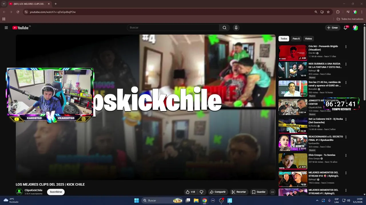Select the Todos filter chip

(x=284, y=38)
